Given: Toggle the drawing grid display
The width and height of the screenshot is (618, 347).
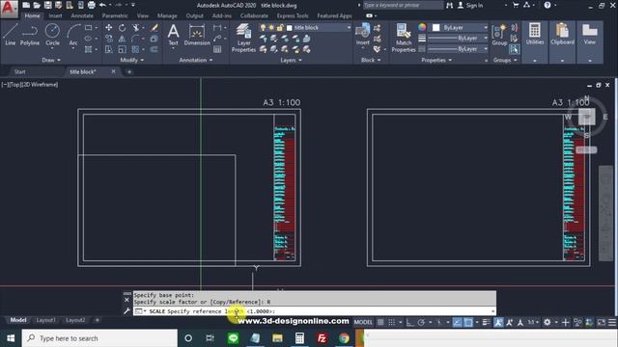Looking at the screenshot, I should pyautogui.click(x=380, y=322).
